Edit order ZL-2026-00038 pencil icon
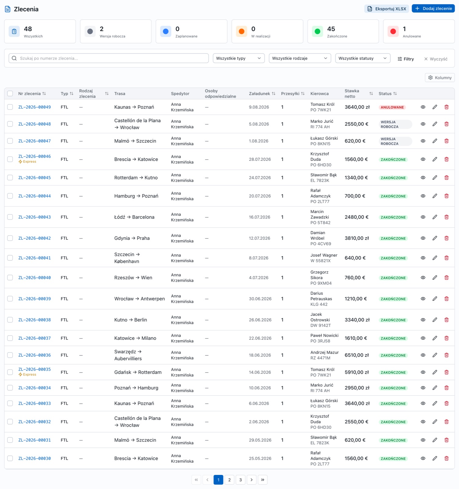This screenshot has width=459, height=489. click(435, 320)
